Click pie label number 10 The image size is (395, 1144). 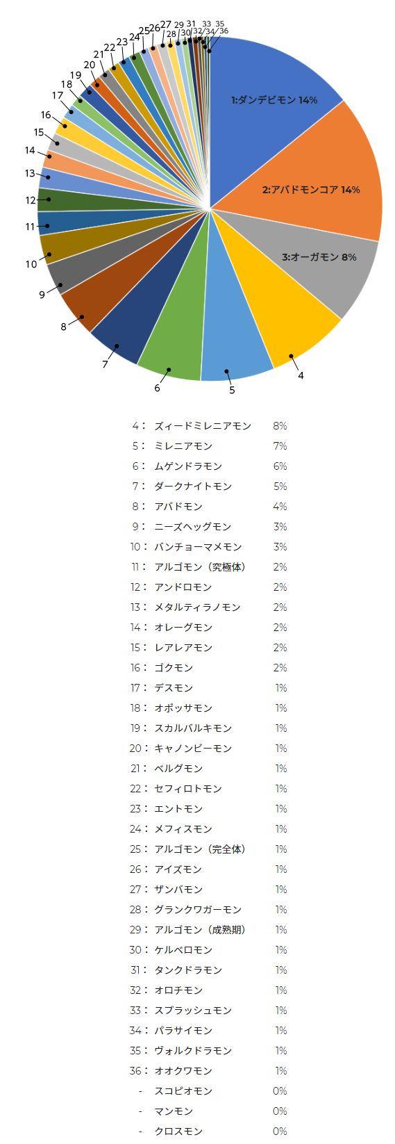click(31, 264)
